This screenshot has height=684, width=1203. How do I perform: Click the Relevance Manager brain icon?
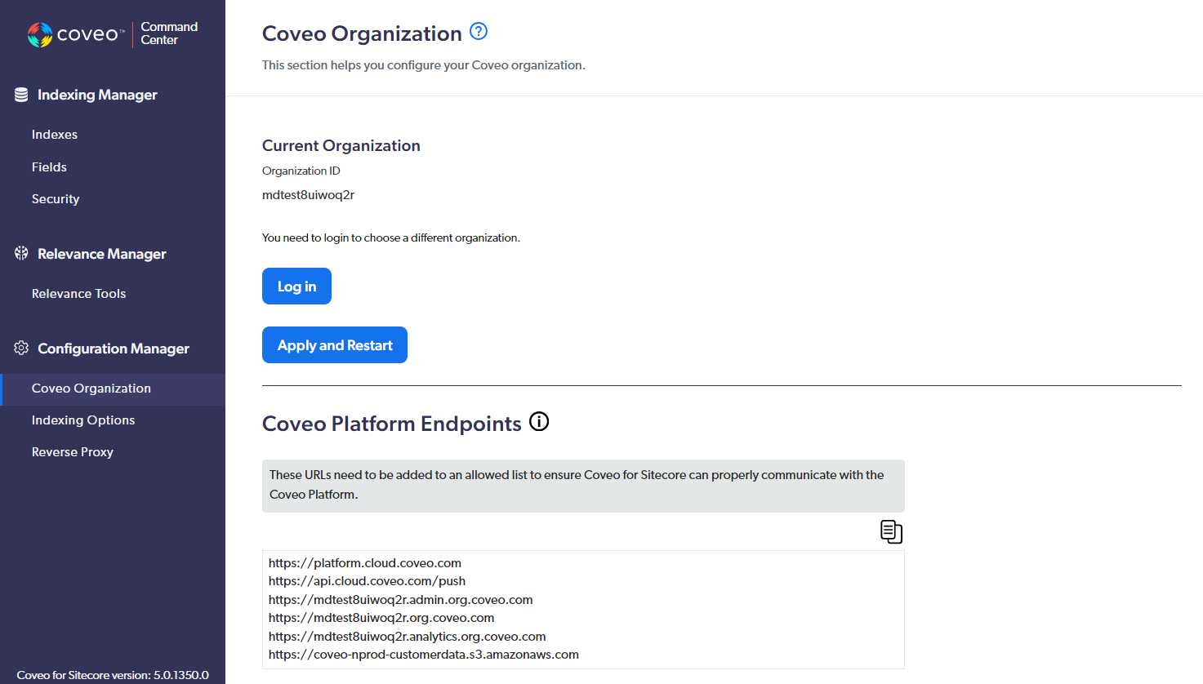pyautogui.click(x=21, y=253)
